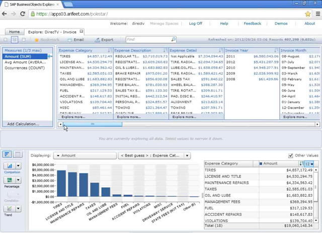Select the Occurrences (COUNT) measure
The width and height of the screenshot is (322, 233).
[x=25, y=68]
